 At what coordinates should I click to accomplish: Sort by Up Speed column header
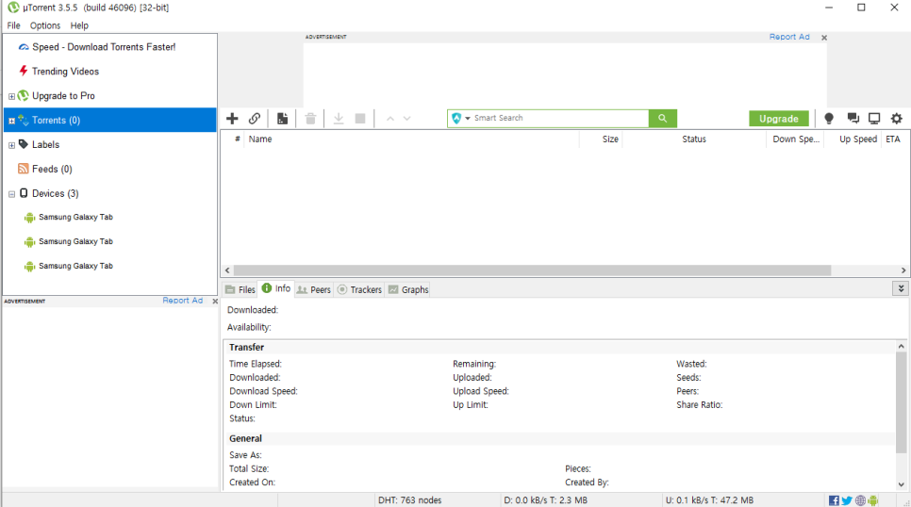point(853,139)
